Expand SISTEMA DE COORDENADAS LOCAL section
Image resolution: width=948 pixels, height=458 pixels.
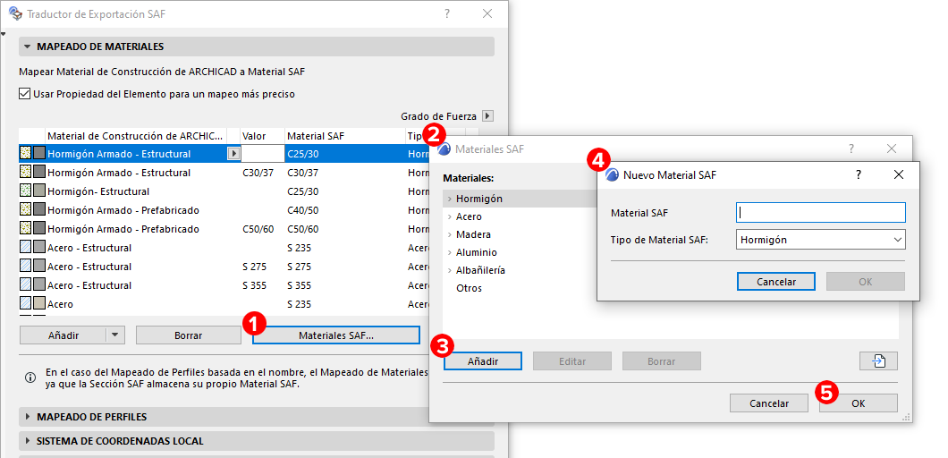point(28,441)
